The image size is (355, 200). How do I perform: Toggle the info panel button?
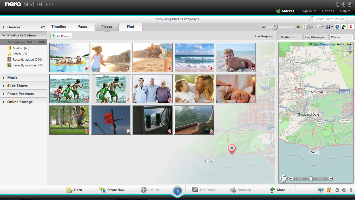click(x=337, y=27)
